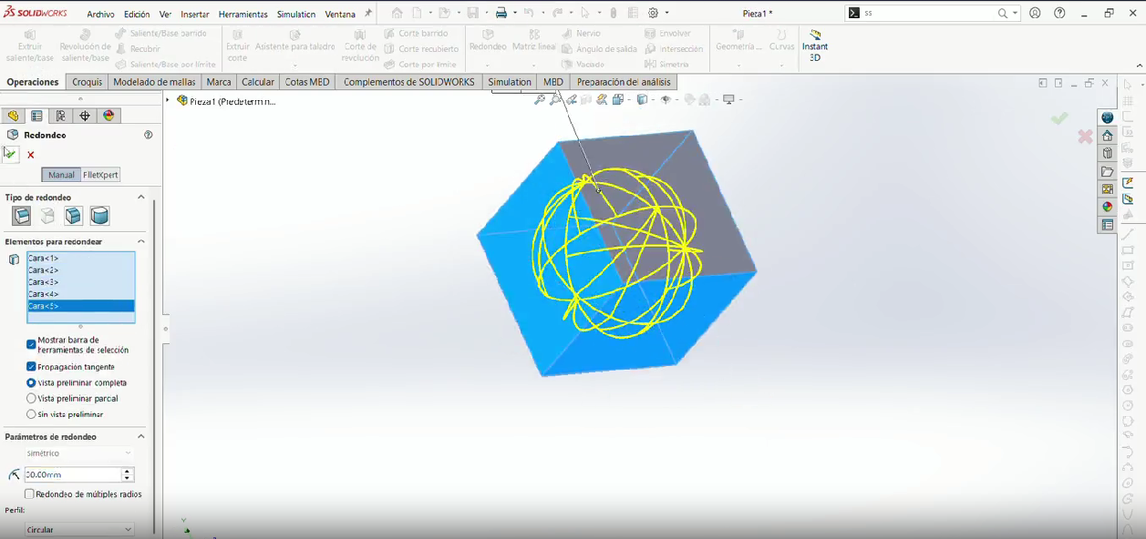The height and width of the screenshot is (539, 1146).
Task: Select the first fillet type icon
Action: click(22, 216)
